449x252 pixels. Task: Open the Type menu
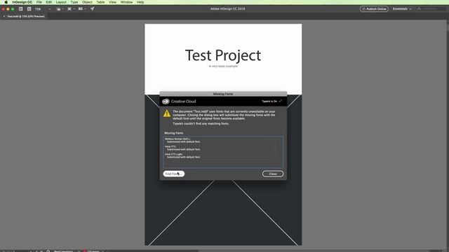[x=74, y=2]
